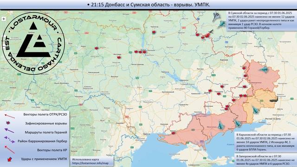Click the Кривой Рог city label

coord(184,105)
